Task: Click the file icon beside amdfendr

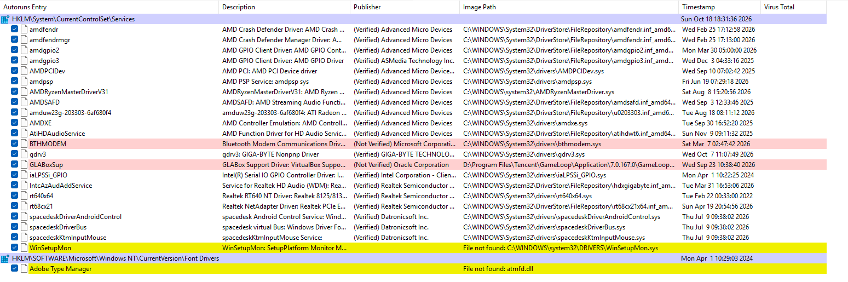Action: click(x=24, y=30)
